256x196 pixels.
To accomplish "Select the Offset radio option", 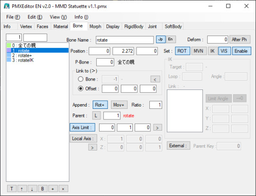I will (x=81, y=89).
